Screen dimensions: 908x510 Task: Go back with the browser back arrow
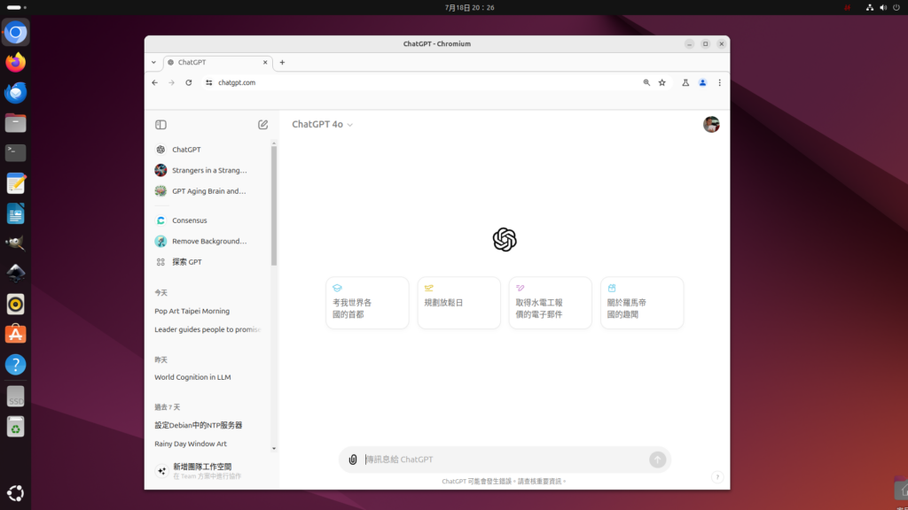[154, 82]
